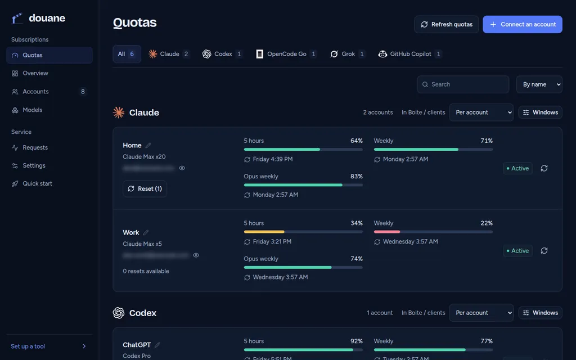The image size is (576, 360).
Task: Expand the Set up a tool chevron
Action: coord(84,346)
